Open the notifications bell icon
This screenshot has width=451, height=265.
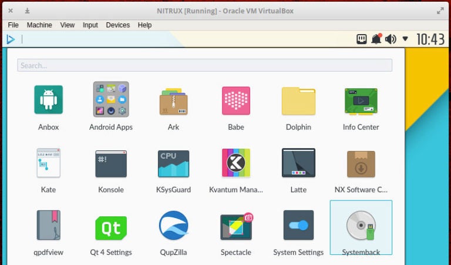(376, 39)
